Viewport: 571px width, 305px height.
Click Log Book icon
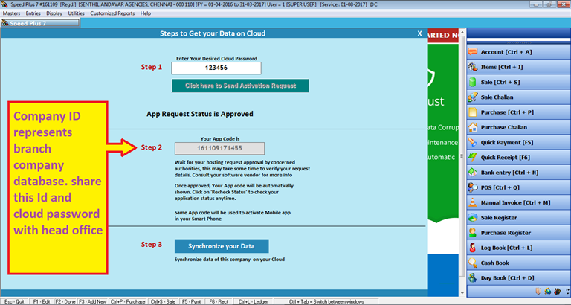pos(473,248)
